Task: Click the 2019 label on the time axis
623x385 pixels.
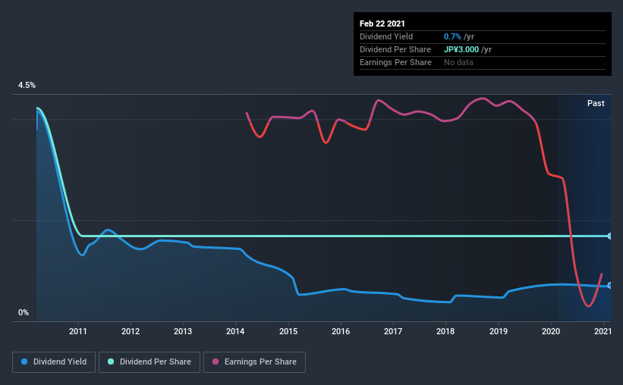Action: point(498,331)
